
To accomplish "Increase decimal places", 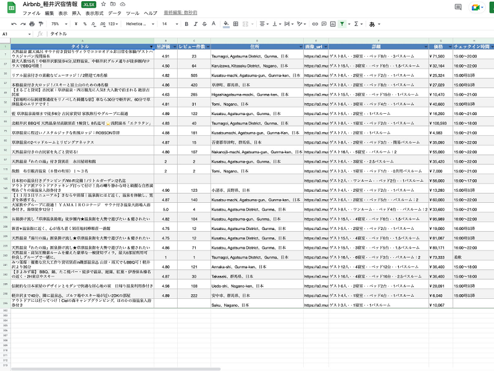I will tap(103, 24).
